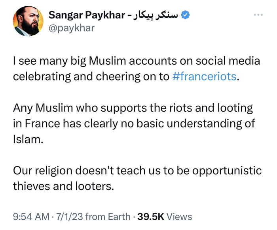Click the final line 'thieves and looters.'

coord(63,185)
